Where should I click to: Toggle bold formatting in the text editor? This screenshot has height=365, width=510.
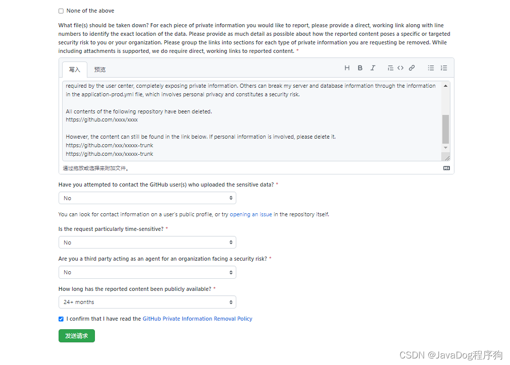360,67
